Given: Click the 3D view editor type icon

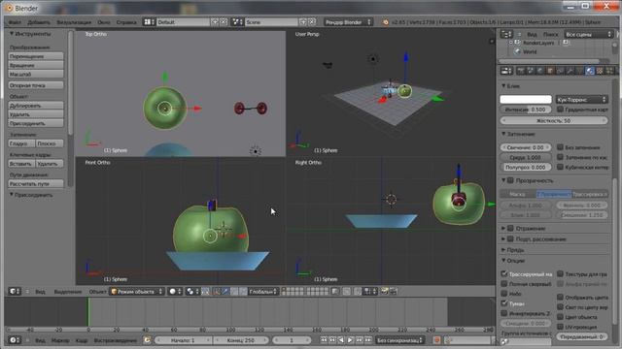Looking at the screenshot, I should [x=15, y=292].
